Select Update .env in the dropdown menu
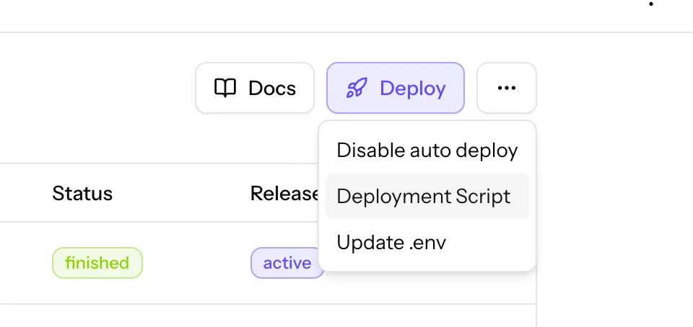The width and height of the screenshot is (693, 327). [391, 242]
